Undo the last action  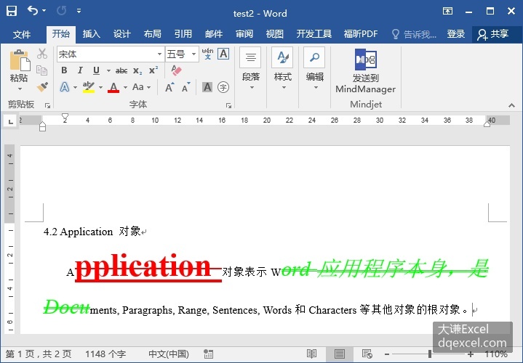32,11
